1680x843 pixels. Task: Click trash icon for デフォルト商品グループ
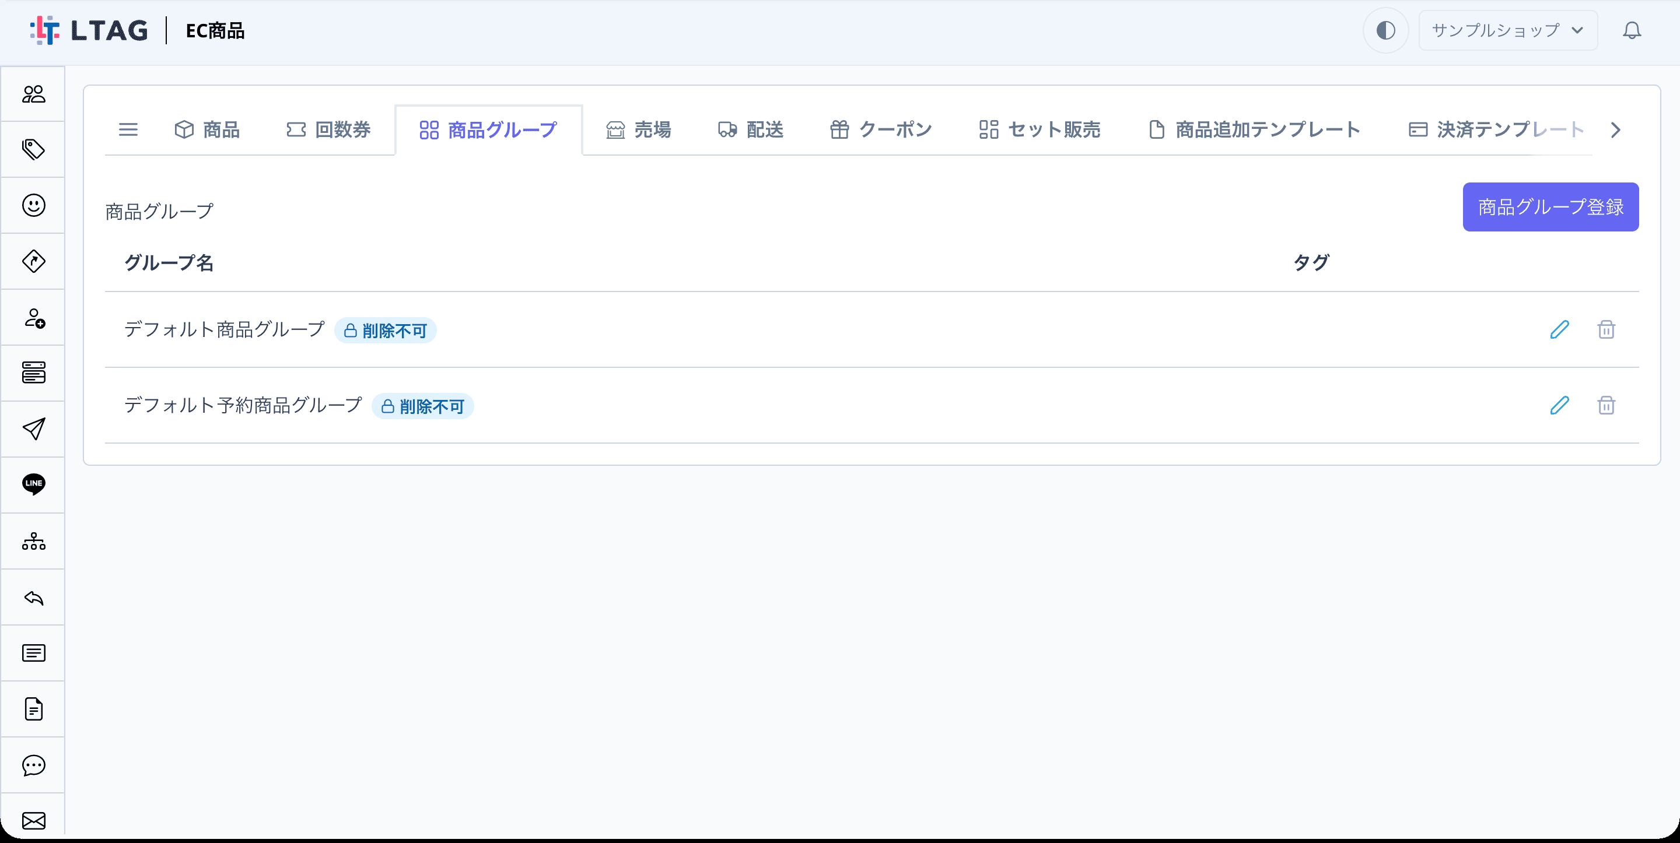tap(1606, 330)
